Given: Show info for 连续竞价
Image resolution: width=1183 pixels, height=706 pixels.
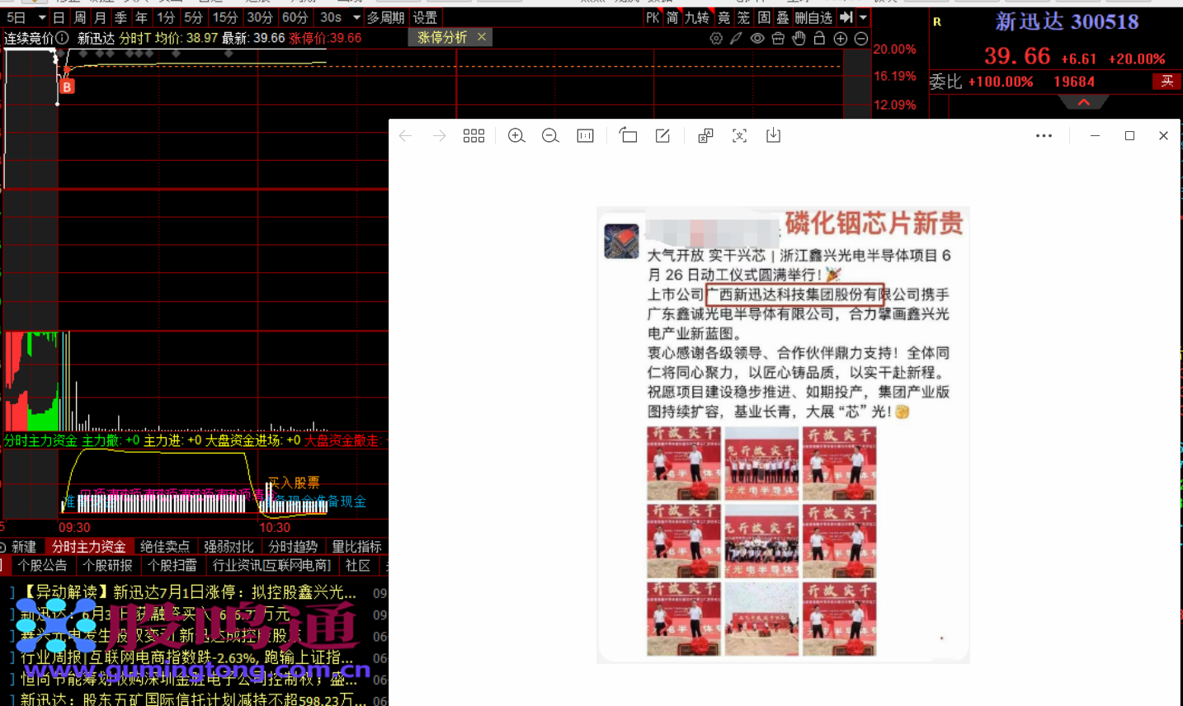Looking at the screenshot, I should pos(62,38).
